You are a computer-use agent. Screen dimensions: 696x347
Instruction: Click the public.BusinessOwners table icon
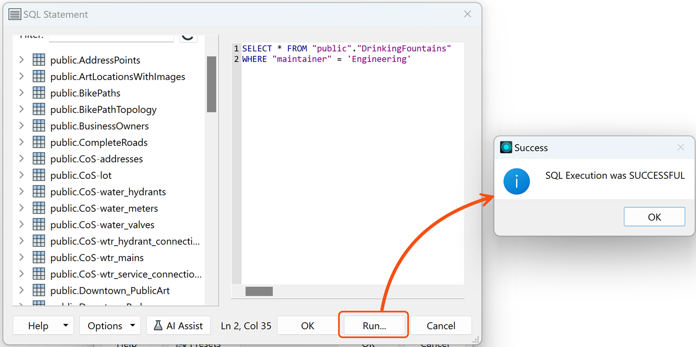(39, 126)
